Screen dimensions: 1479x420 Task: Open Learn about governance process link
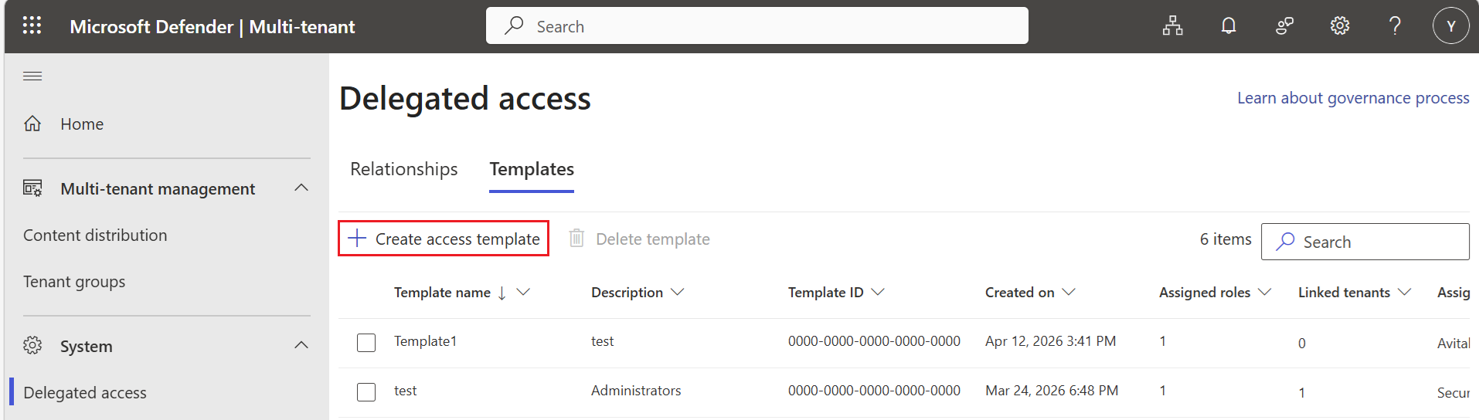pyautogui.click(x=1353, y=98)
